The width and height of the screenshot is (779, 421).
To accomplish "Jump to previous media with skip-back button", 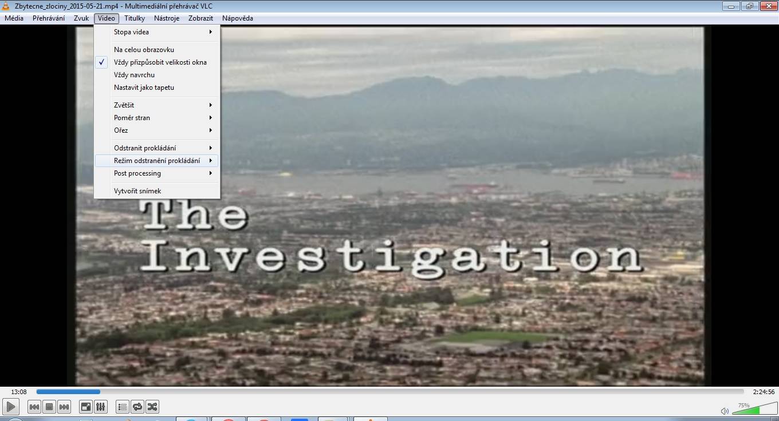I will click(34, 407).
